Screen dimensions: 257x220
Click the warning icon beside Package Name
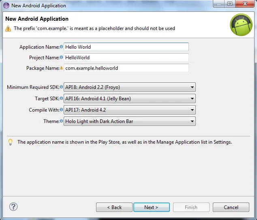pyautogui.click(x=62, y=68)
